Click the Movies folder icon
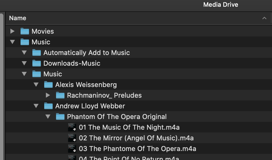This screenshot has height=160, width=272. pyautogui.click(x=24, y=31)
